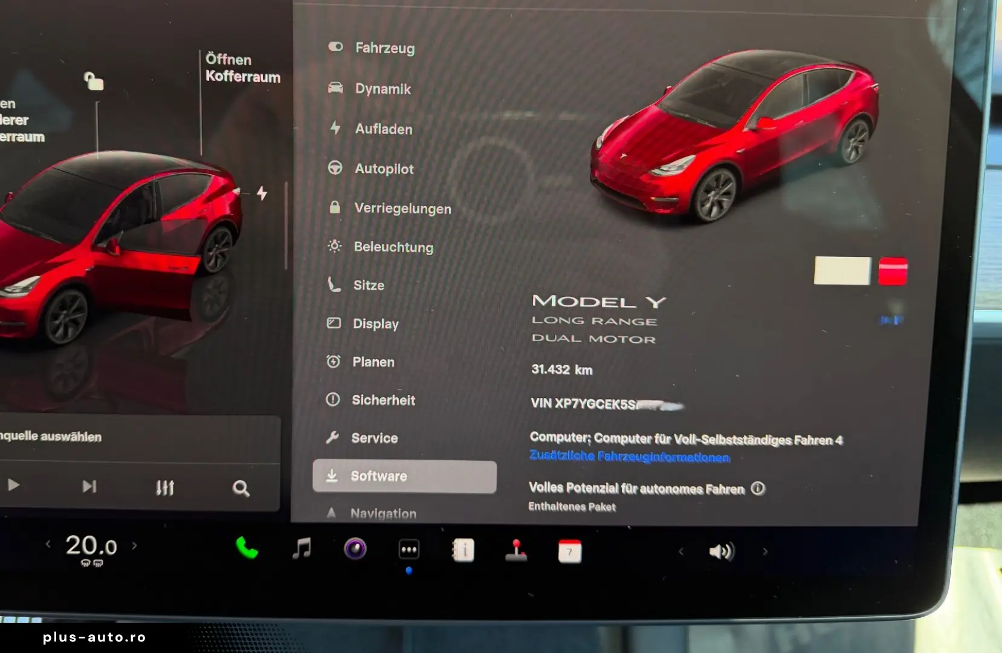Viewport: 1002px width, 653px height.
Task: Tap the 20.0 temperature reading
Action: tap(91, 546)
